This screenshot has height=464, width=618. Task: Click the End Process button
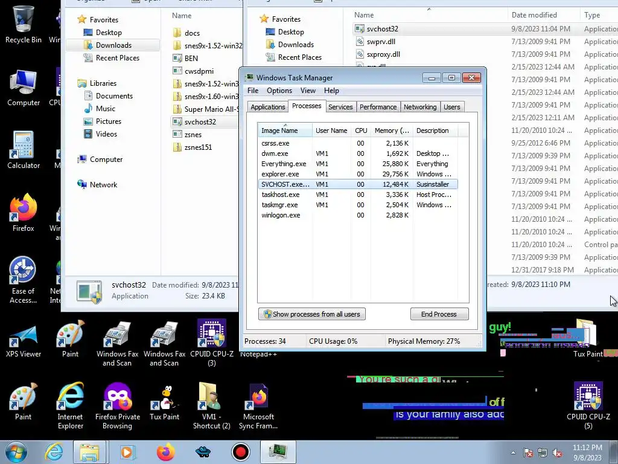click(x=439, y=314)
